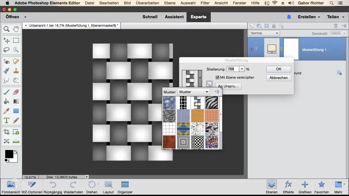Screen dimensions: 349x196
Task: Open the pattern picker flyout menu
Action: coord(217,92)
